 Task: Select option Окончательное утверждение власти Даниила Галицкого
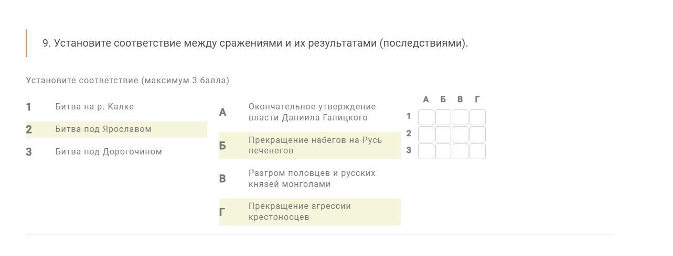tap(310, 112)
